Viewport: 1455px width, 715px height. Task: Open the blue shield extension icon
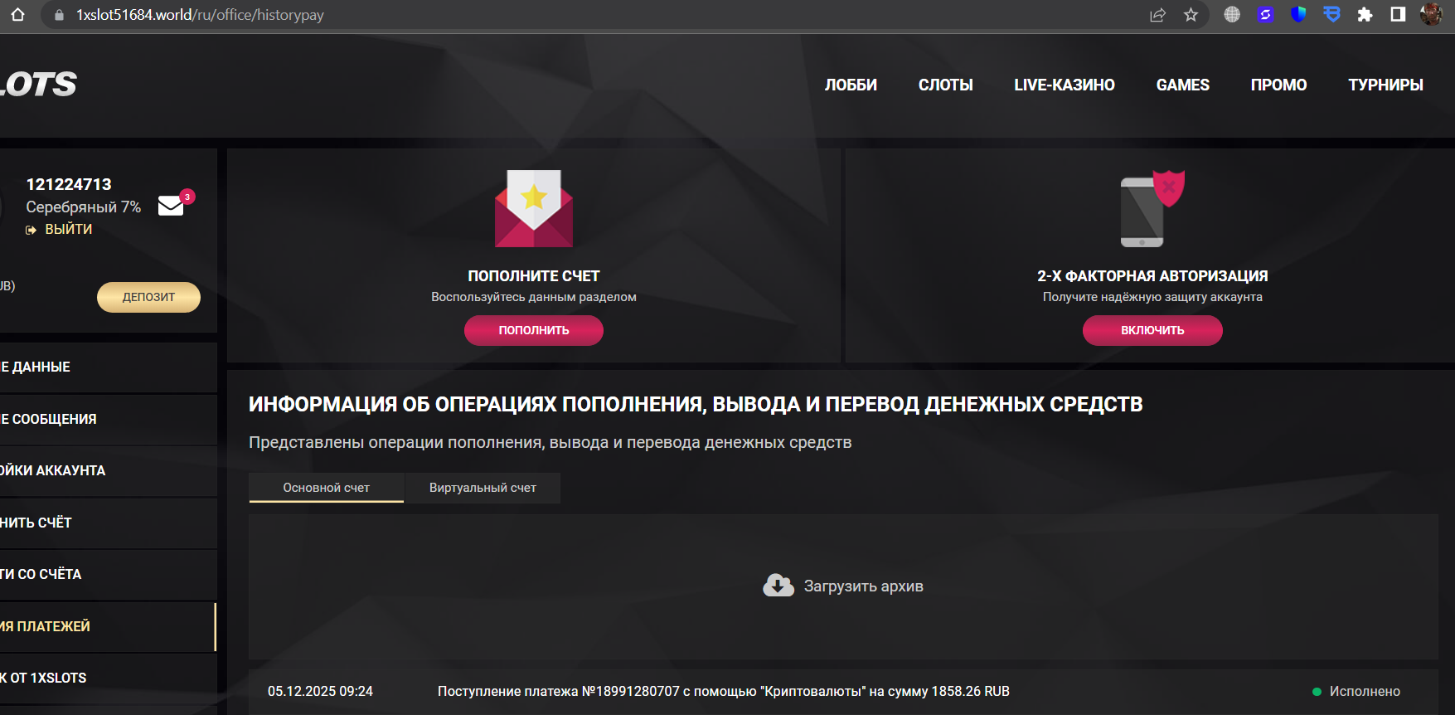click(1298, 14)
